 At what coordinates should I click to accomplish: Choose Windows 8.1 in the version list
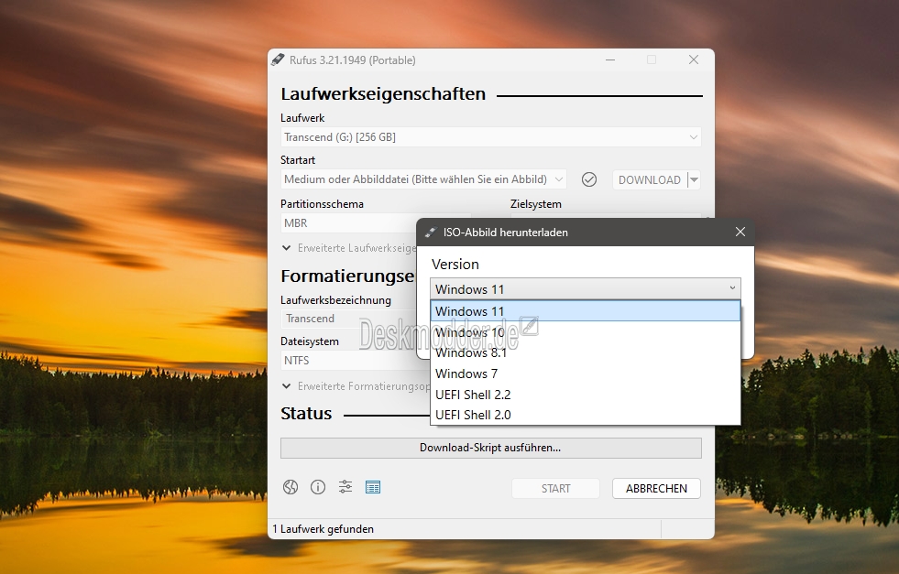click(x=586, y=352)
